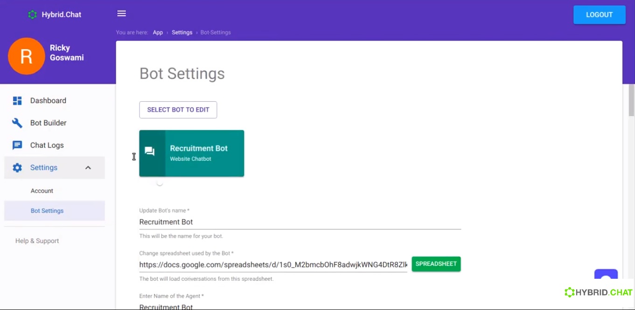This screenshot has width=635, height=310.
Task: Select Bot Settings in the sidebar
Action: 47,211
